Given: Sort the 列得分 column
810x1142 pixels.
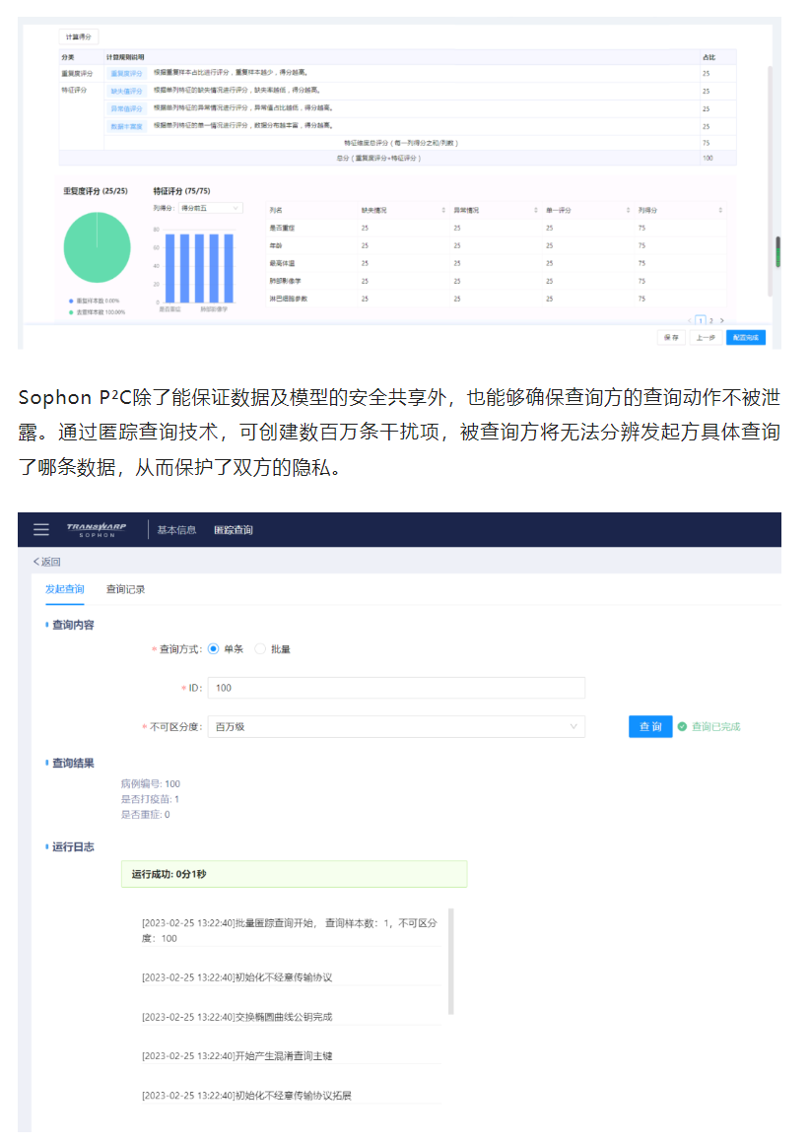Looking at the screenshot, I should [x=719, y=210].
